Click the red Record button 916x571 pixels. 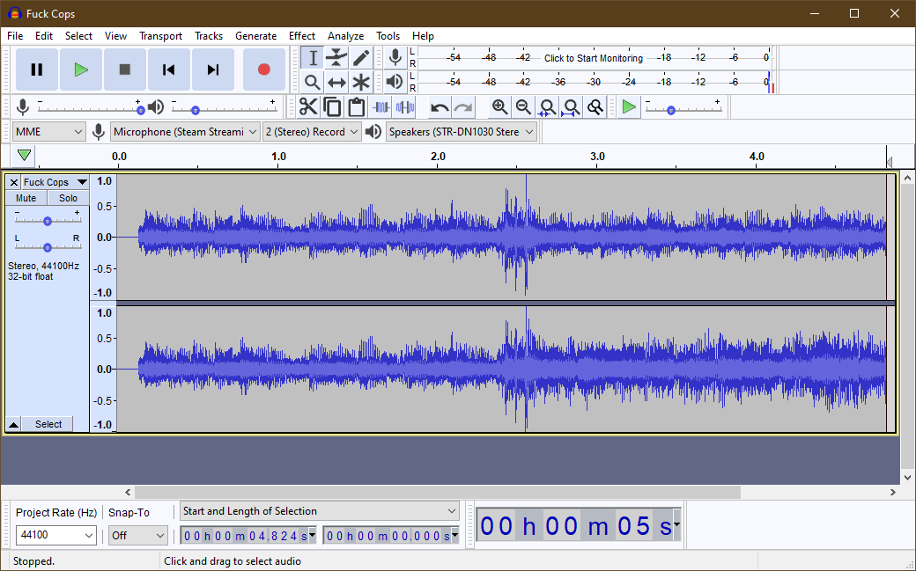pos(263,70)
